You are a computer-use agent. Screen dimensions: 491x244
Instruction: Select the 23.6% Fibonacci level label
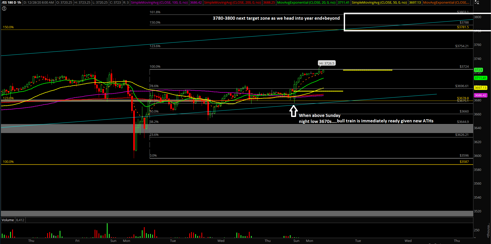[x=154, y=135]
